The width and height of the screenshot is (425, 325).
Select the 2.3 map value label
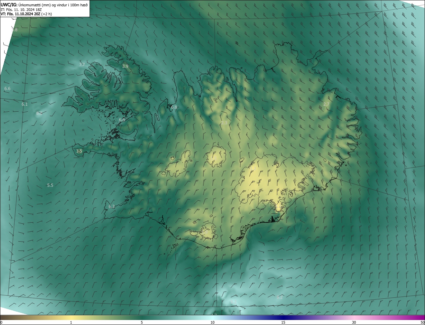[224, 123]
